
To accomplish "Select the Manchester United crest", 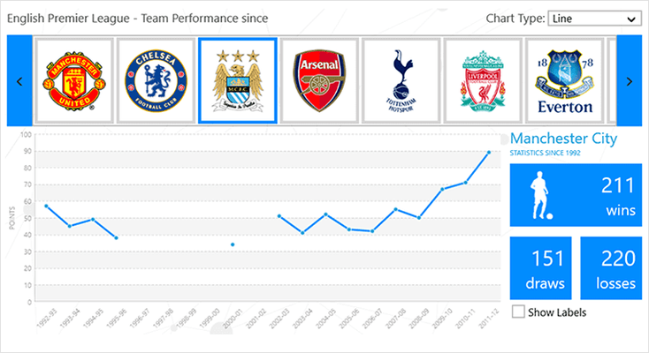I will (x=74, y=81).
